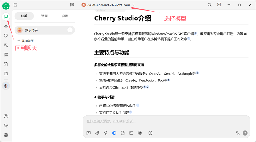Go to the chat assistant sidebar icon
Image resolution: width=256 pixels, height=142 pixels.
click(x=6, y=17)
